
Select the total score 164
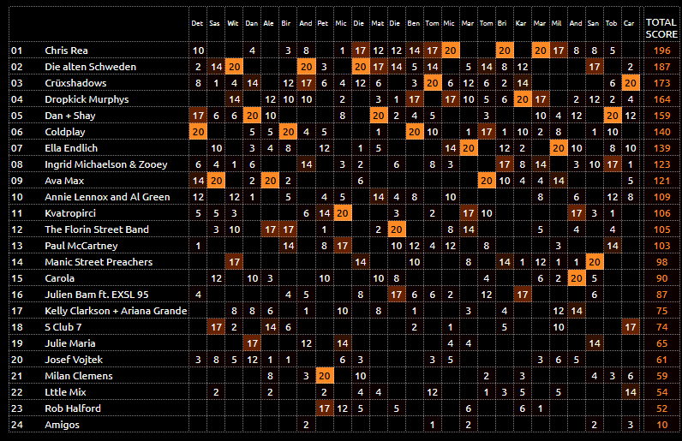(662, 99)
